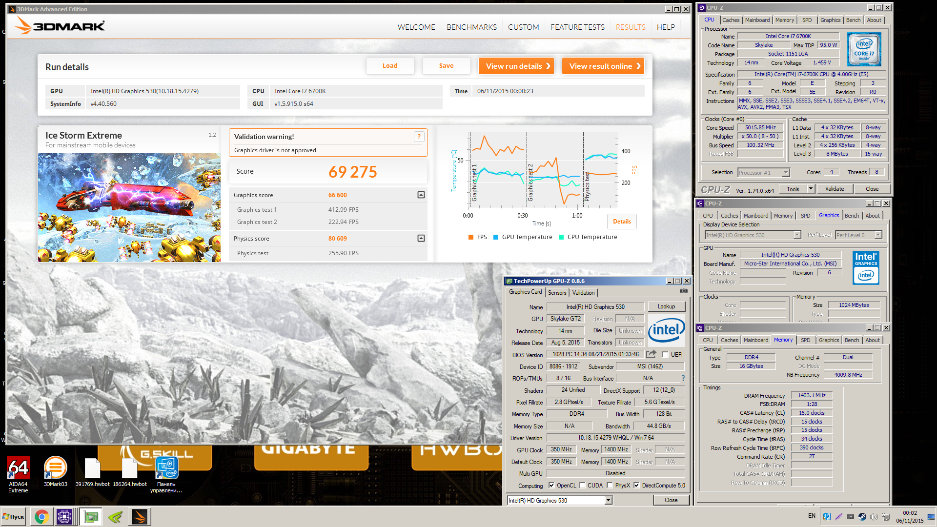The image size is (937, 527).
Task: Click the blue GPU Temperature legend swatch
Action: pyautogui.click(x=496, y=237)
